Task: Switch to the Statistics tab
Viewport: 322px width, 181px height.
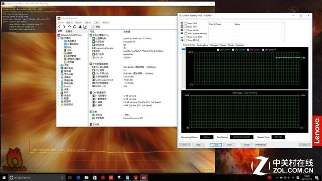Action: click(240, 45)
